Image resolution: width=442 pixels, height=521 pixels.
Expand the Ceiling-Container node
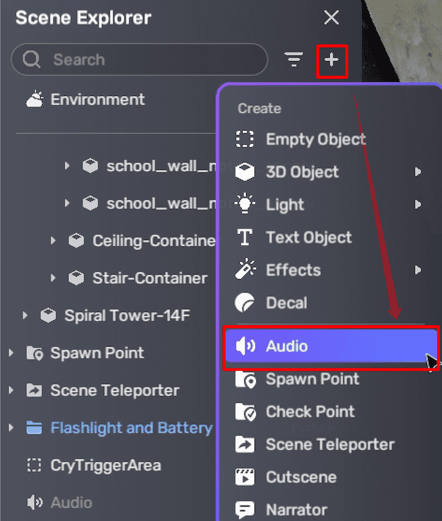[x=53, y=240]
